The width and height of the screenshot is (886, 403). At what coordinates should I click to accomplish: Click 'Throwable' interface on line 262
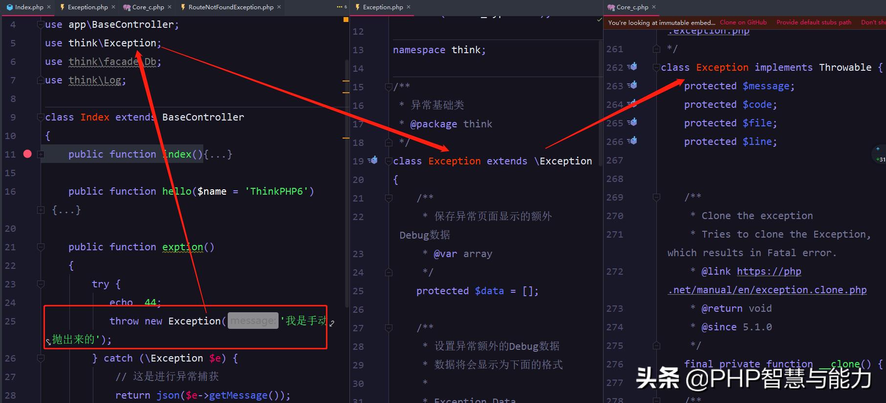coord(845,67)
